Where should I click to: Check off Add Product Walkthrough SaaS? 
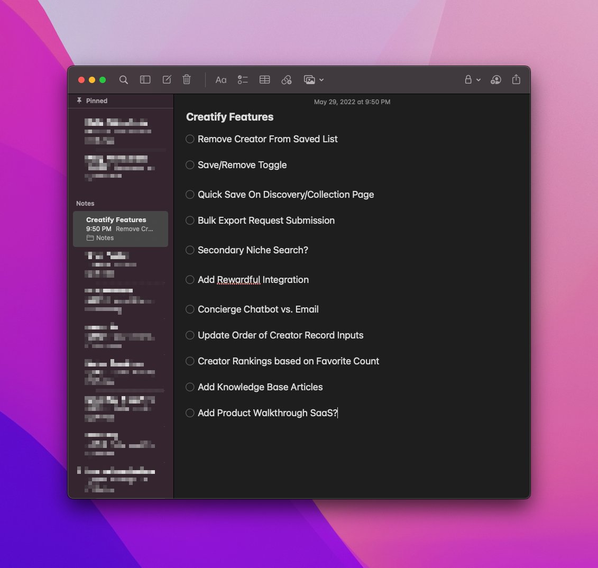click(x=190, y=413)
